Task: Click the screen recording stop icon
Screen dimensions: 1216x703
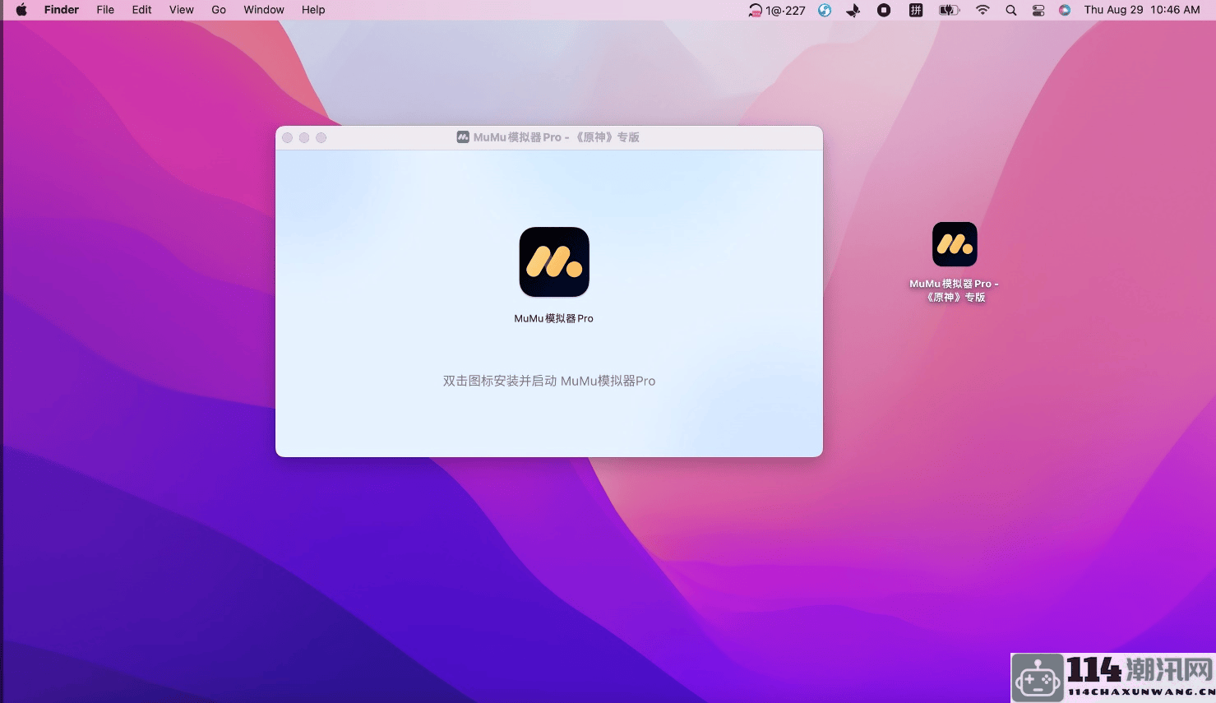Action: [x=884, y=10]
